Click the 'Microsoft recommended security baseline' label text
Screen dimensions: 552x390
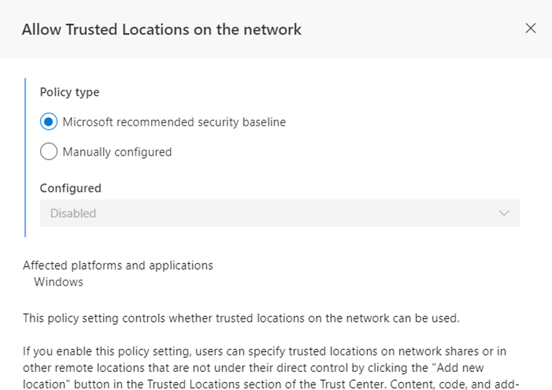174,122
